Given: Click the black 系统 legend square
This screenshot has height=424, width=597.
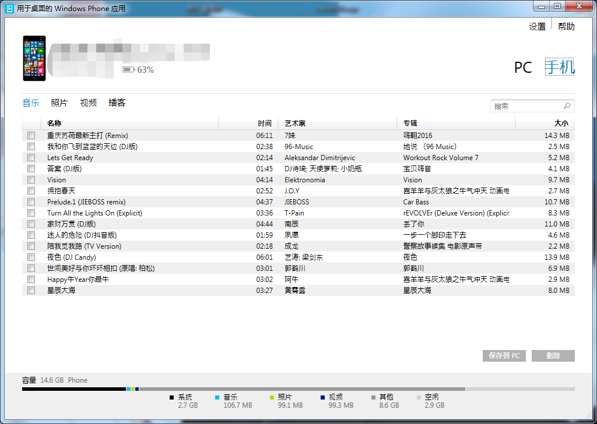Looking at the screenshot, I should point(172,397).
